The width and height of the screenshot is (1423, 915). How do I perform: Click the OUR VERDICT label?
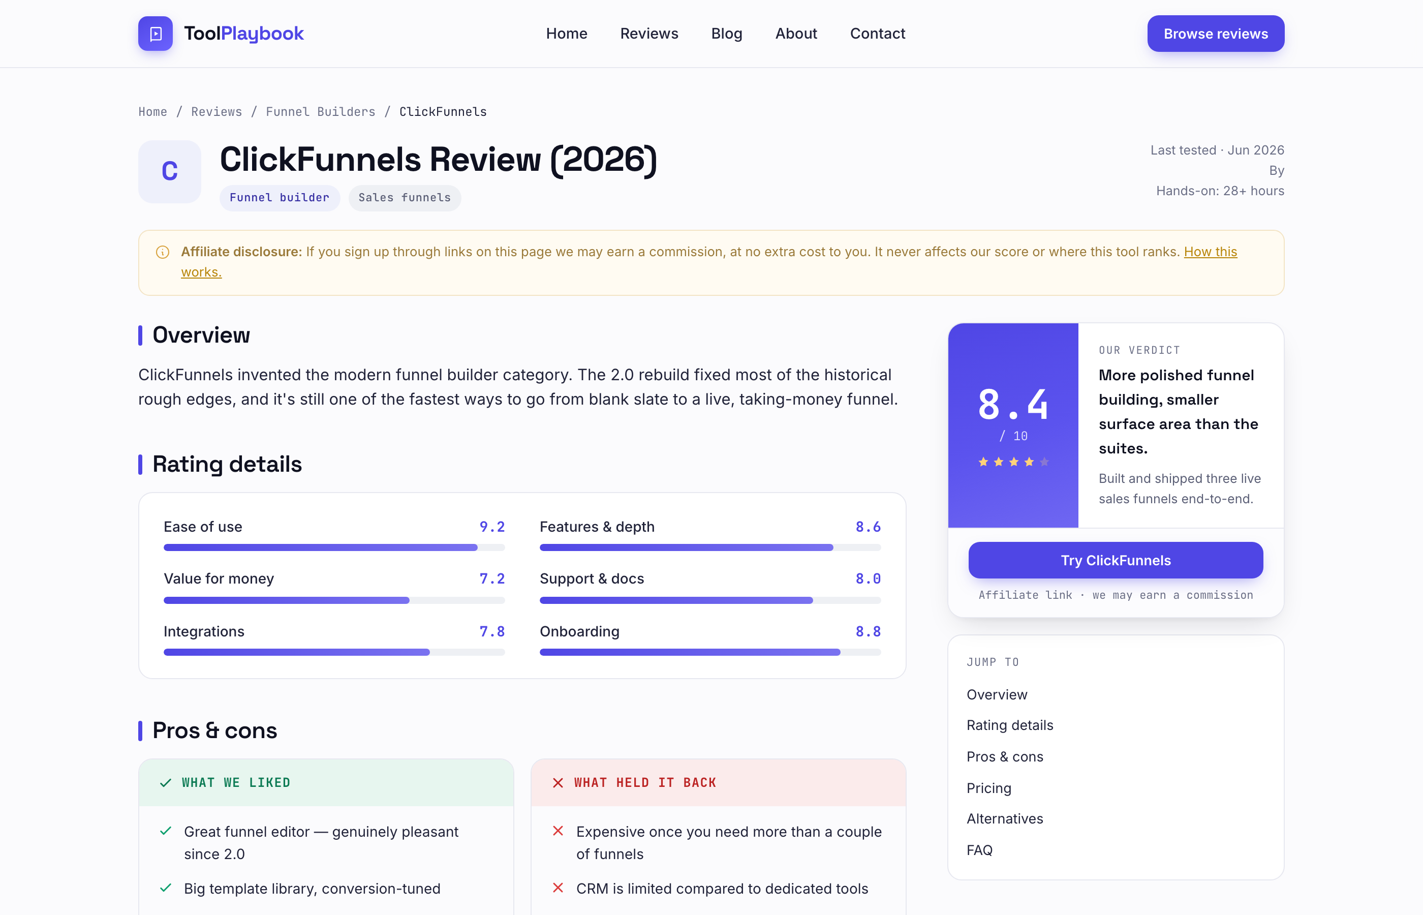(x=1139, y=350)
